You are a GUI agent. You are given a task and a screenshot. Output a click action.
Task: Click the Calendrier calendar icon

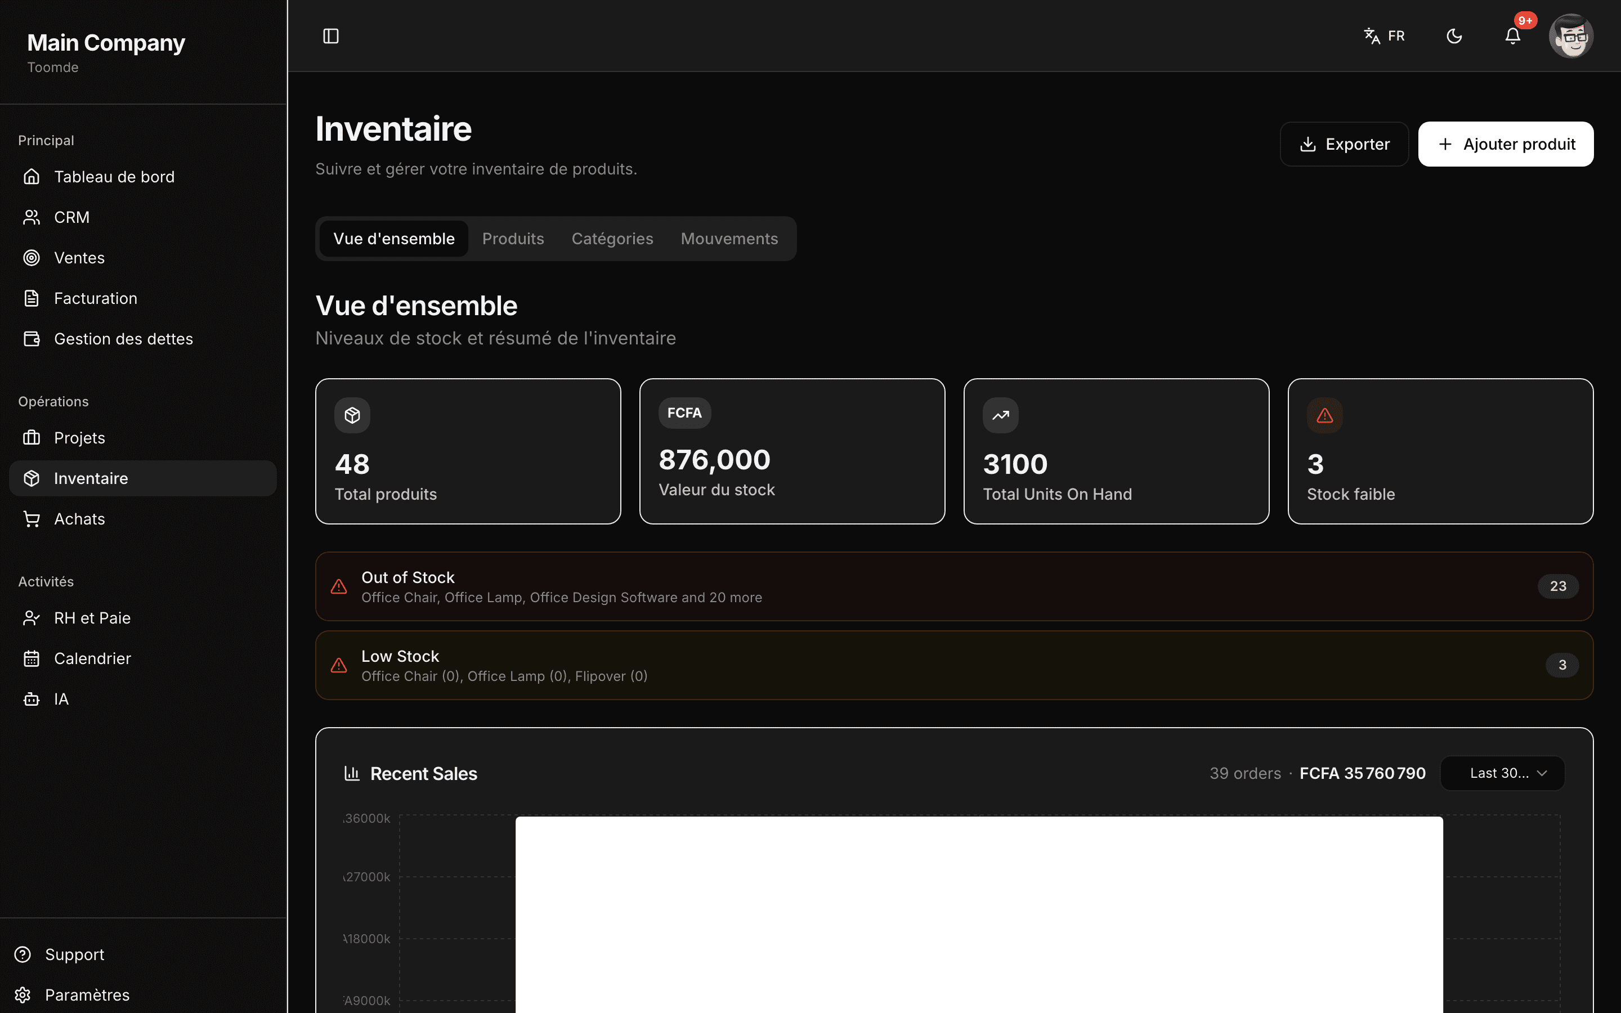pos(32,658)
